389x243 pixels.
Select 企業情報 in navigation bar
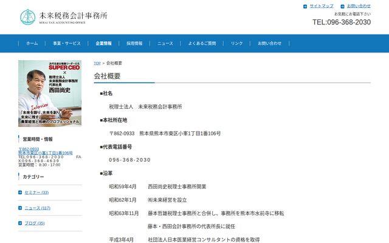103,43
